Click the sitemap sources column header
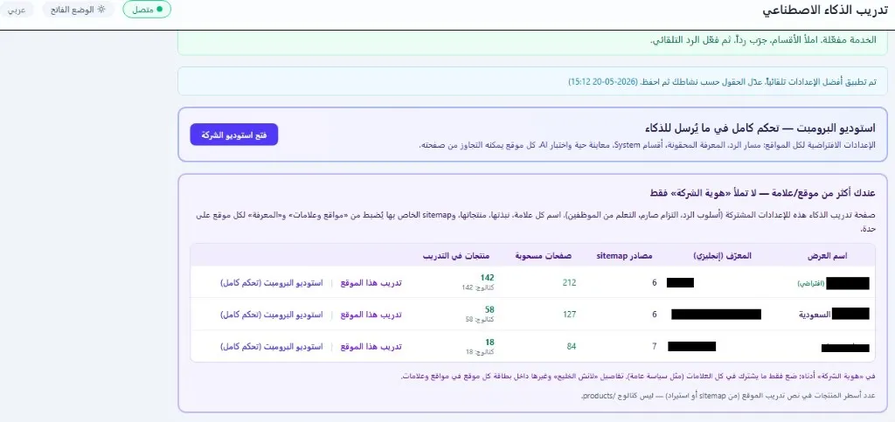Image resolution: width=895 pixels, height=422 pixels. (624, 256)
